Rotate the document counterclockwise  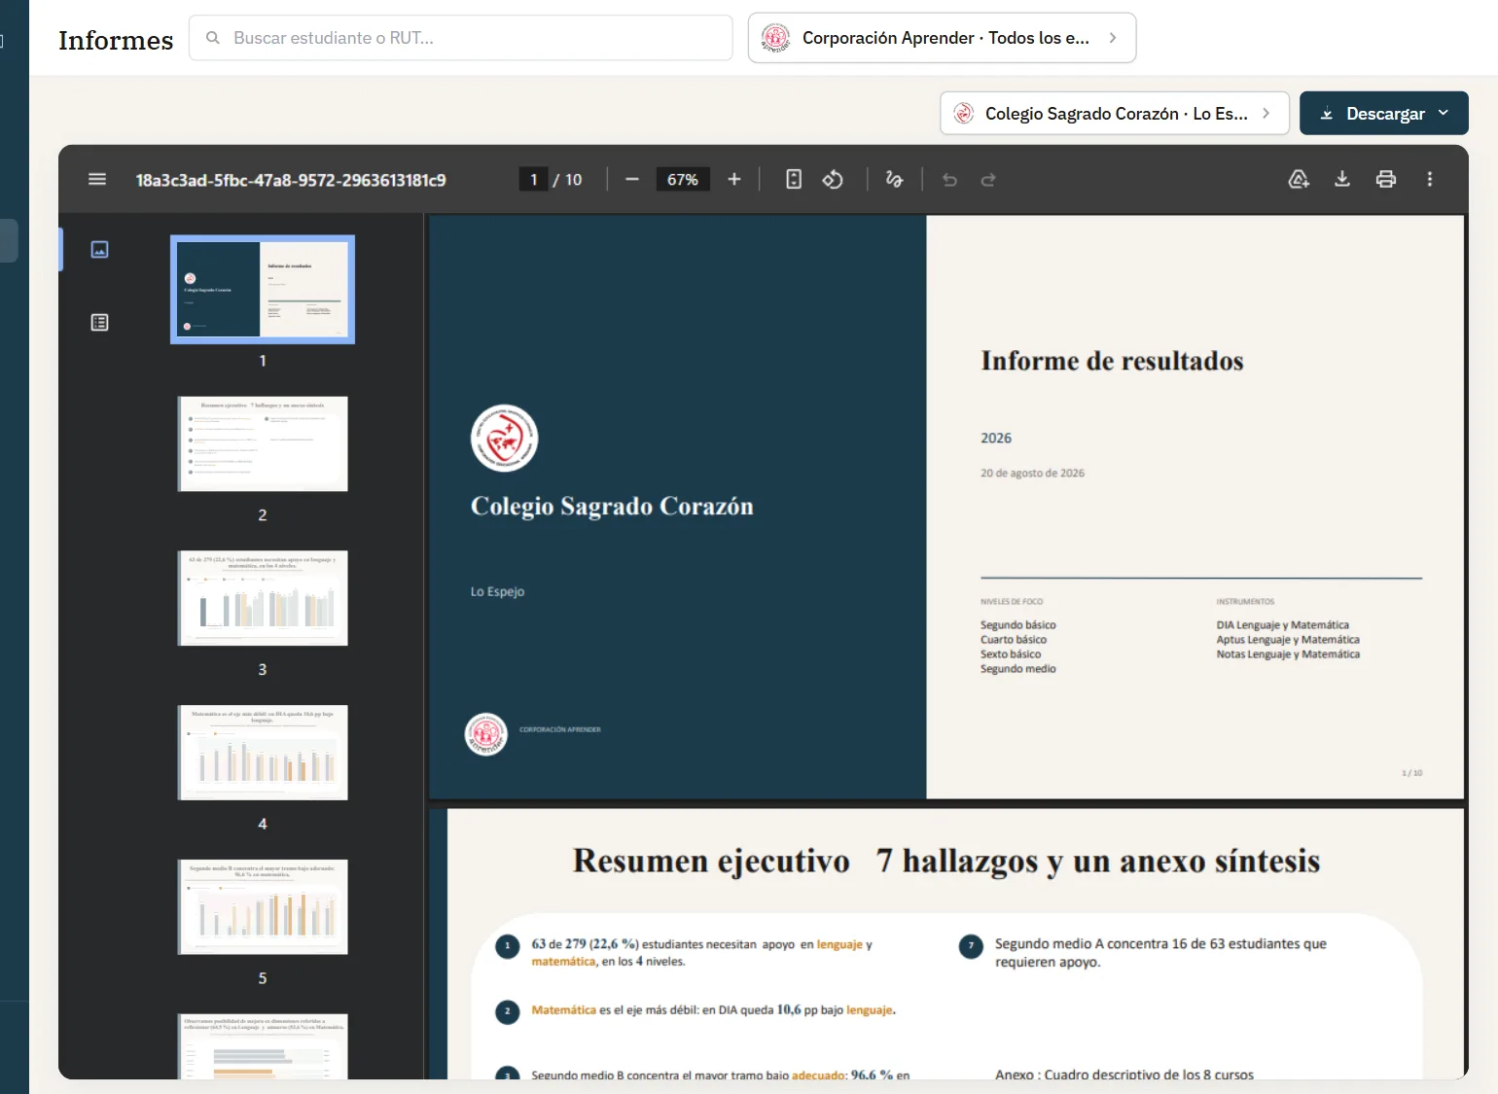pos(833,179)
